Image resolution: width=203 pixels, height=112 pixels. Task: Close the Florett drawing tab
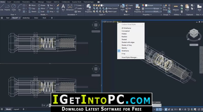20,18
